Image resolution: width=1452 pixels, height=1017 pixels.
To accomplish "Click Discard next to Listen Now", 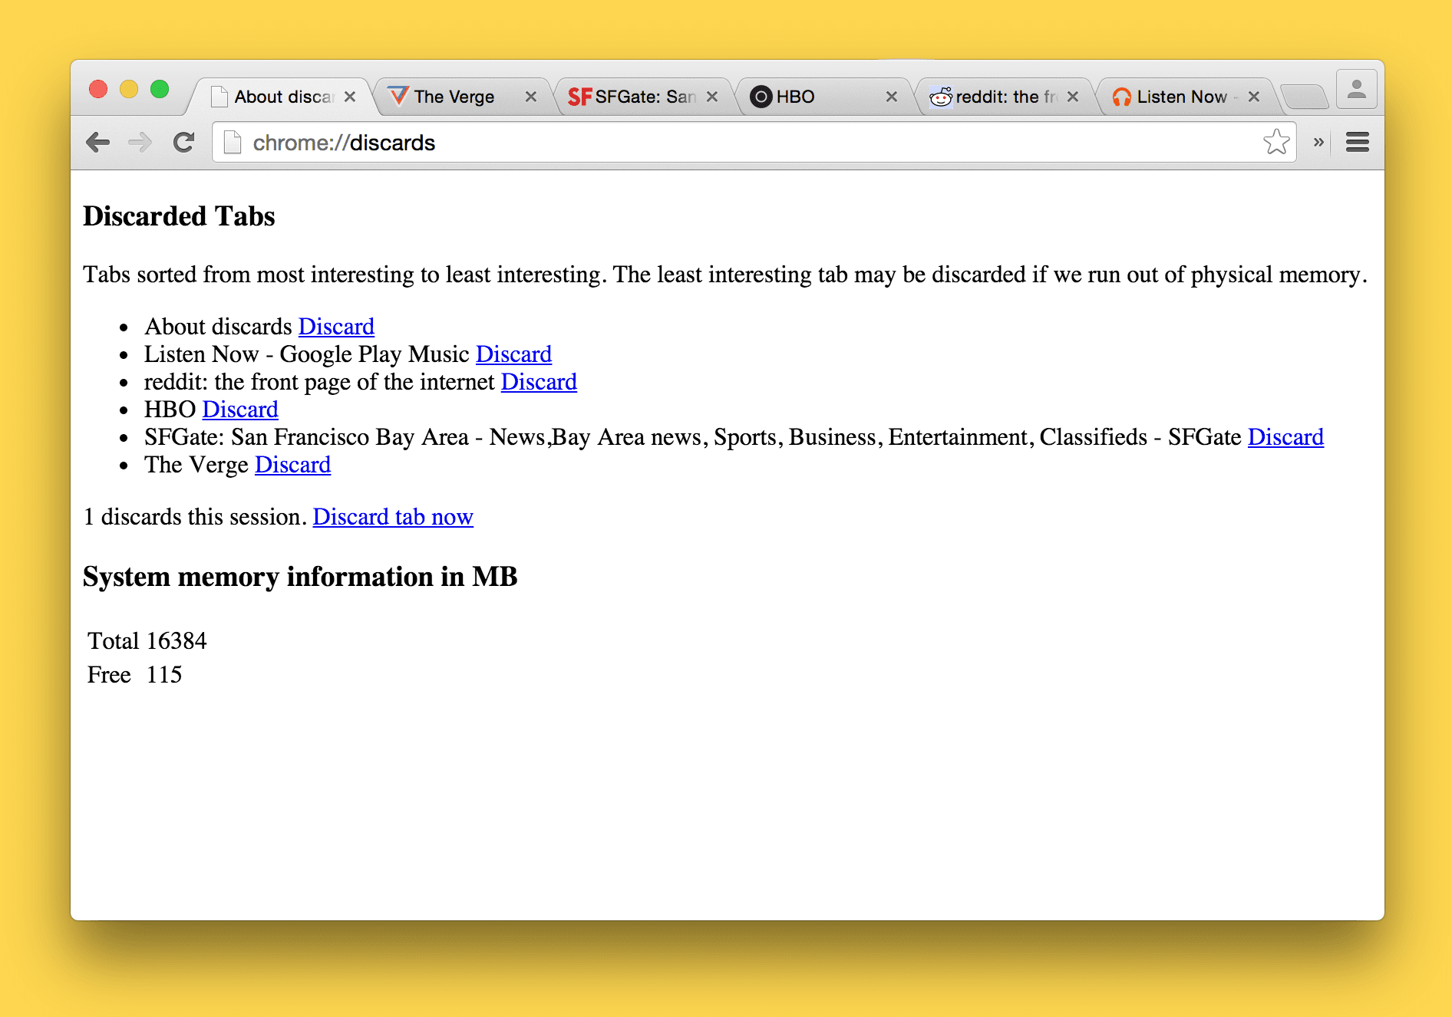I will point(513,354).
